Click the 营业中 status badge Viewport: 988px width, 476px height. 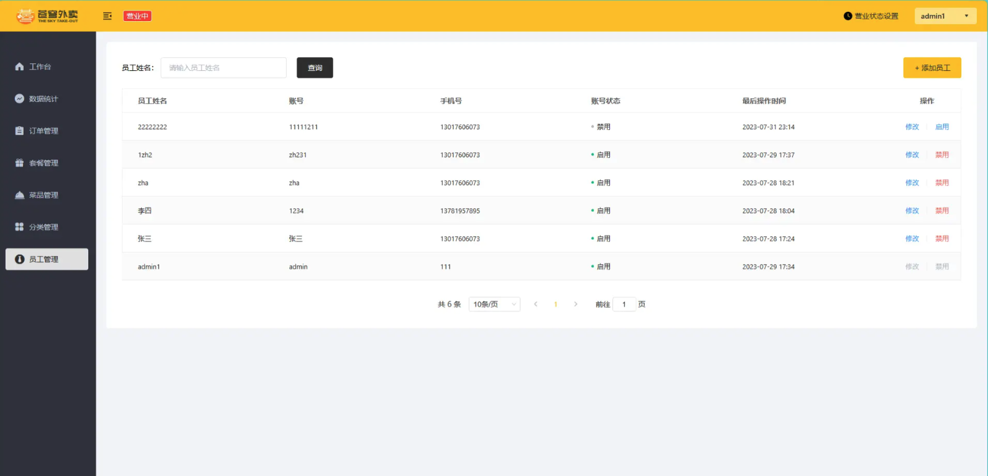tap(137, 16)
